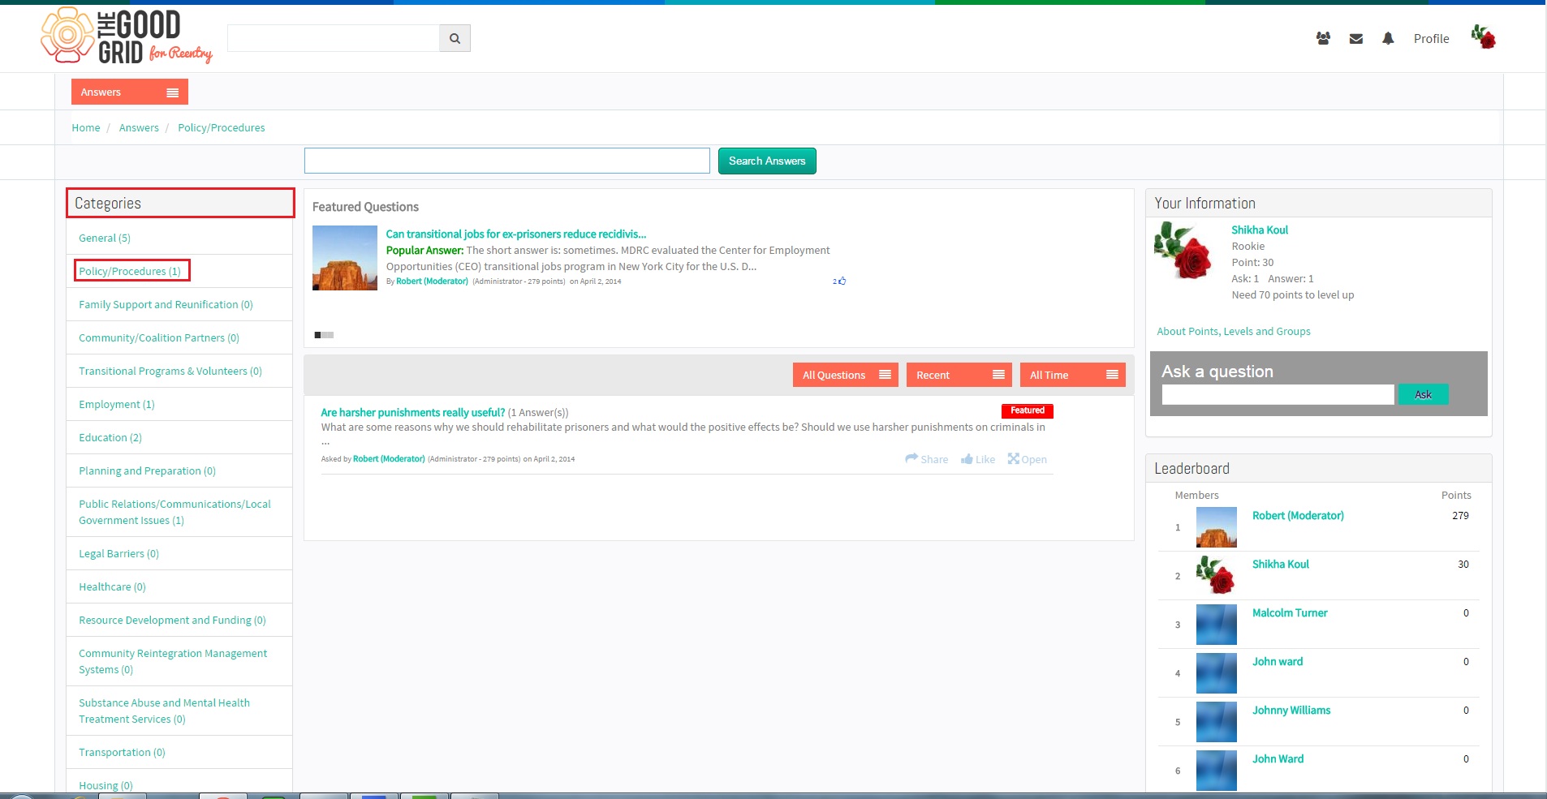1547x799 pixels.
Task: Expand the All Time filter dropdown
Action: pos(1073,375)
